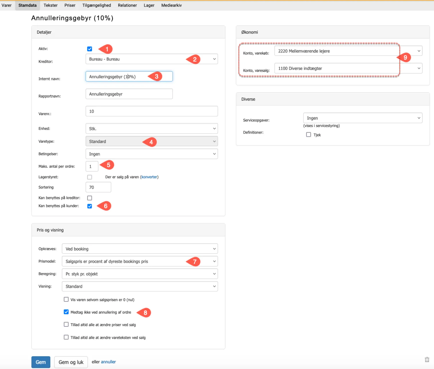Toggle Medtag ikke ved annullering af ordre
The width and height of the screenshot is (434, 369).
[x=66, y=312]
